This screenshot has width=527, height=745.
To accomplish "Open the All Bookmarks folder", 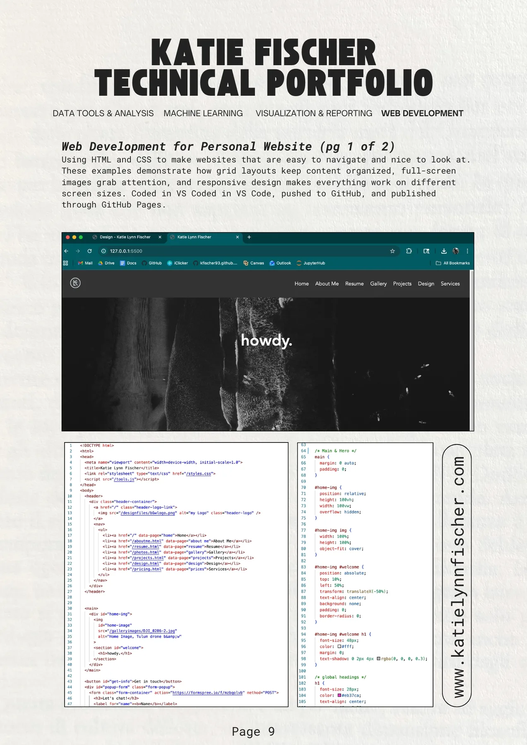I will 452,263.
